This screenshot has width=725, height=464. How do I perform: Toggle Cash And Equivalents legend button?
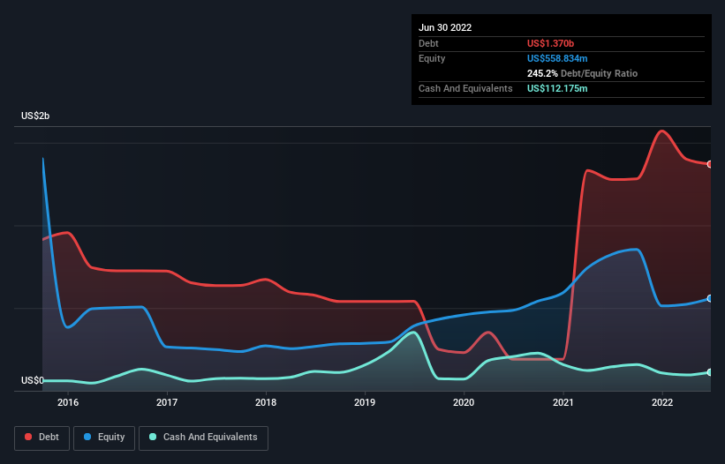pyautogui.click(x=203, y=438)
